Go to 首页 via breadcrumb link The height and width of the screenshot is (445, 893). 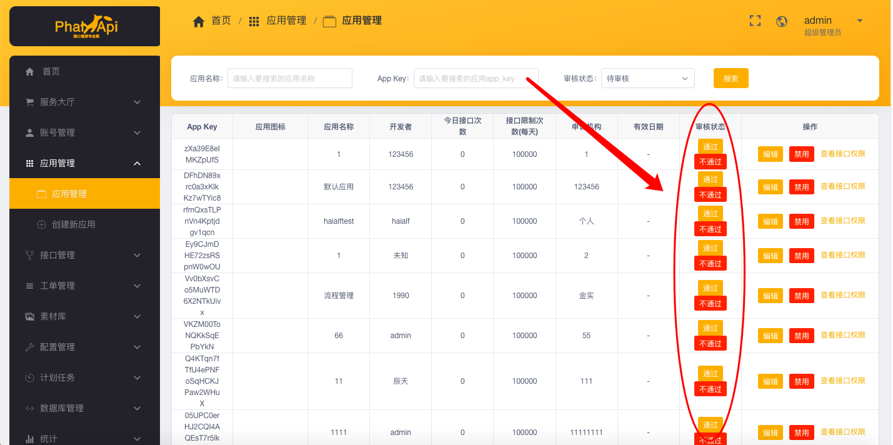tap(221, 21)
